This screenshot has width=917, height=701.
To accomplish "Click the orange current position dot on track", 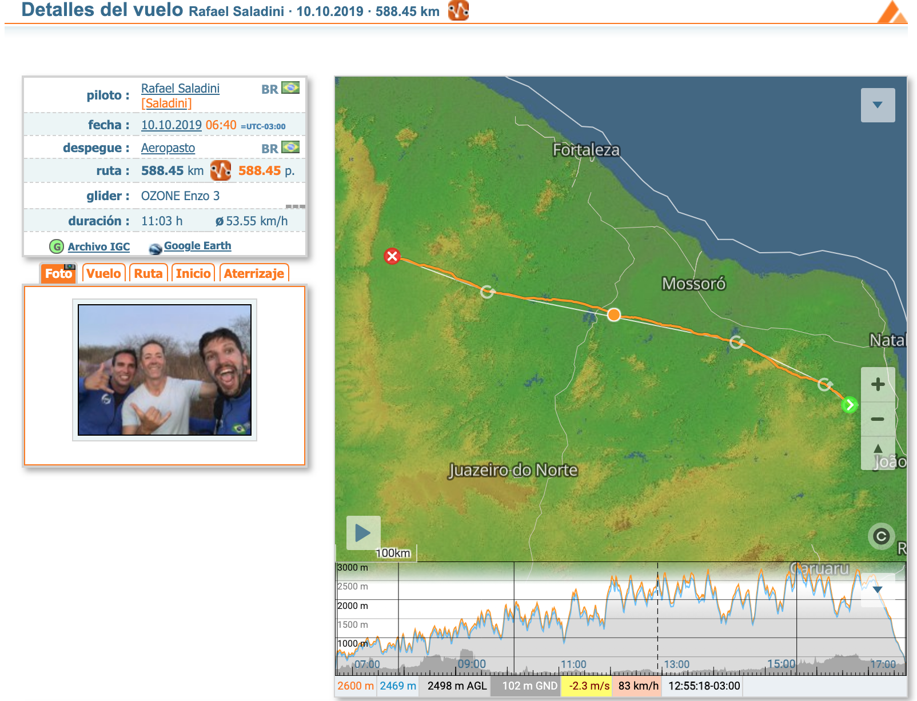I will 613,314.
